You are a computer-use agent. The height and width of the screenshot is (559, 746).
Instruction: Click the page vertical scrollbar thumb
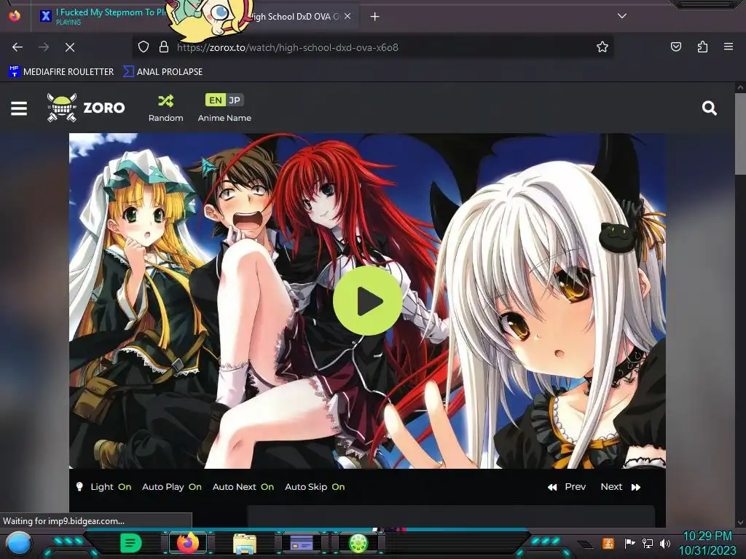point(740,134)
